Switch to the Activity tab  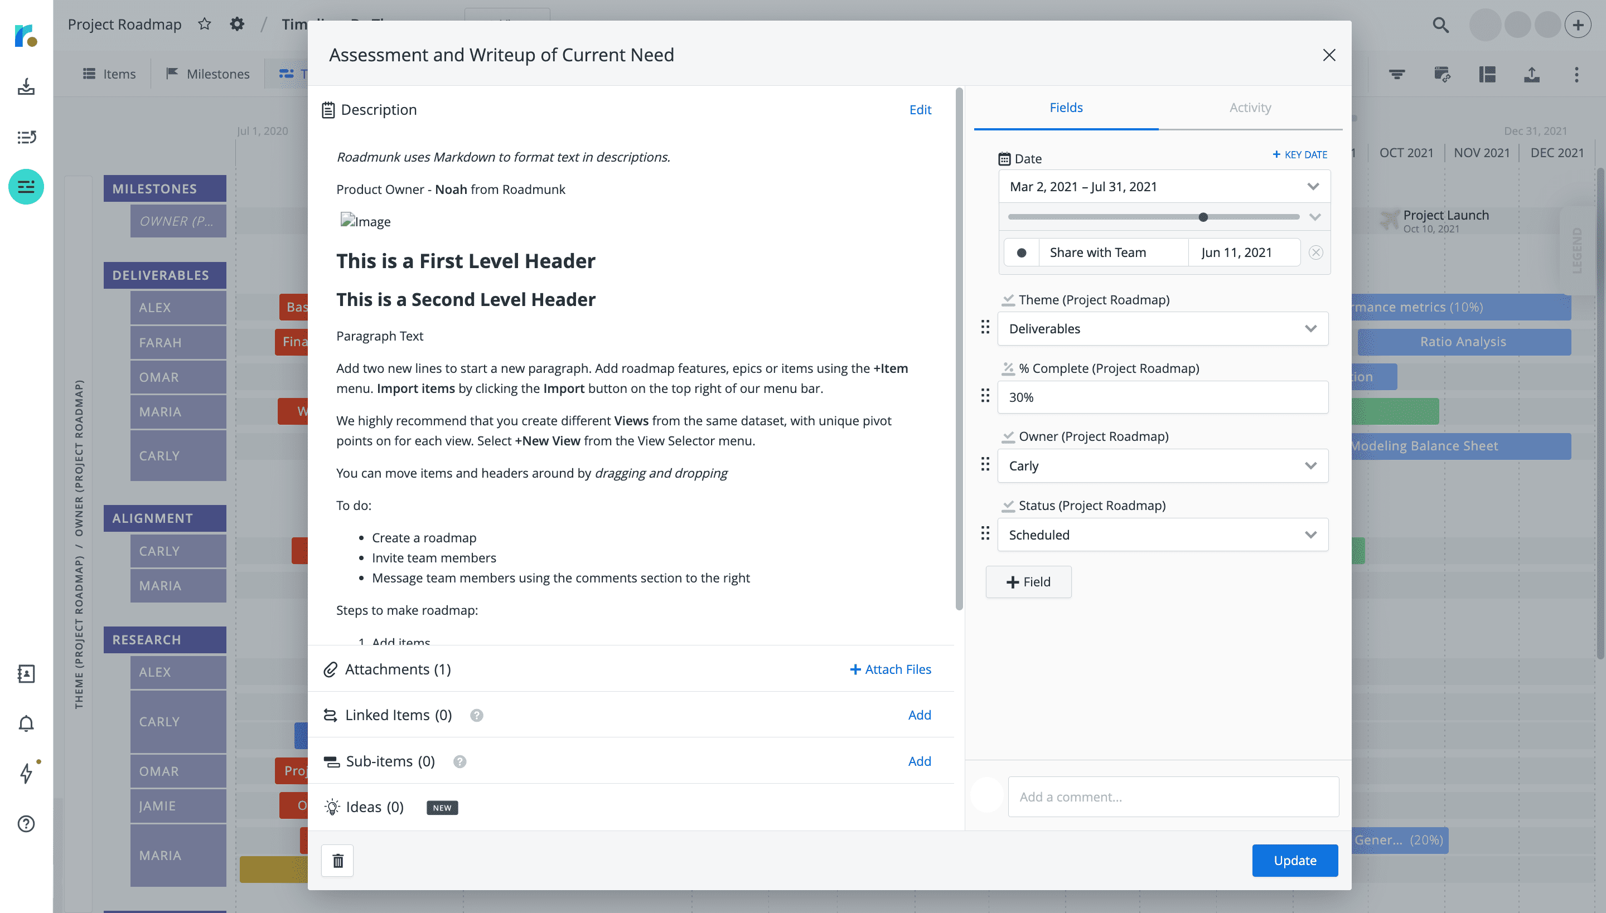1250,107
